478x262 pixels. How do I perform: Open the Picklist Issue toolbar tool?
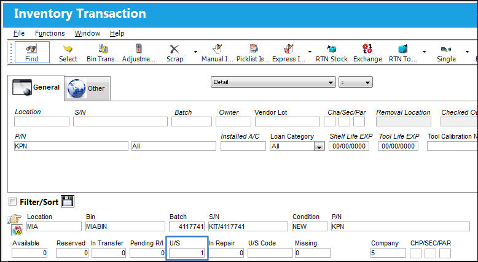(253, 52)
